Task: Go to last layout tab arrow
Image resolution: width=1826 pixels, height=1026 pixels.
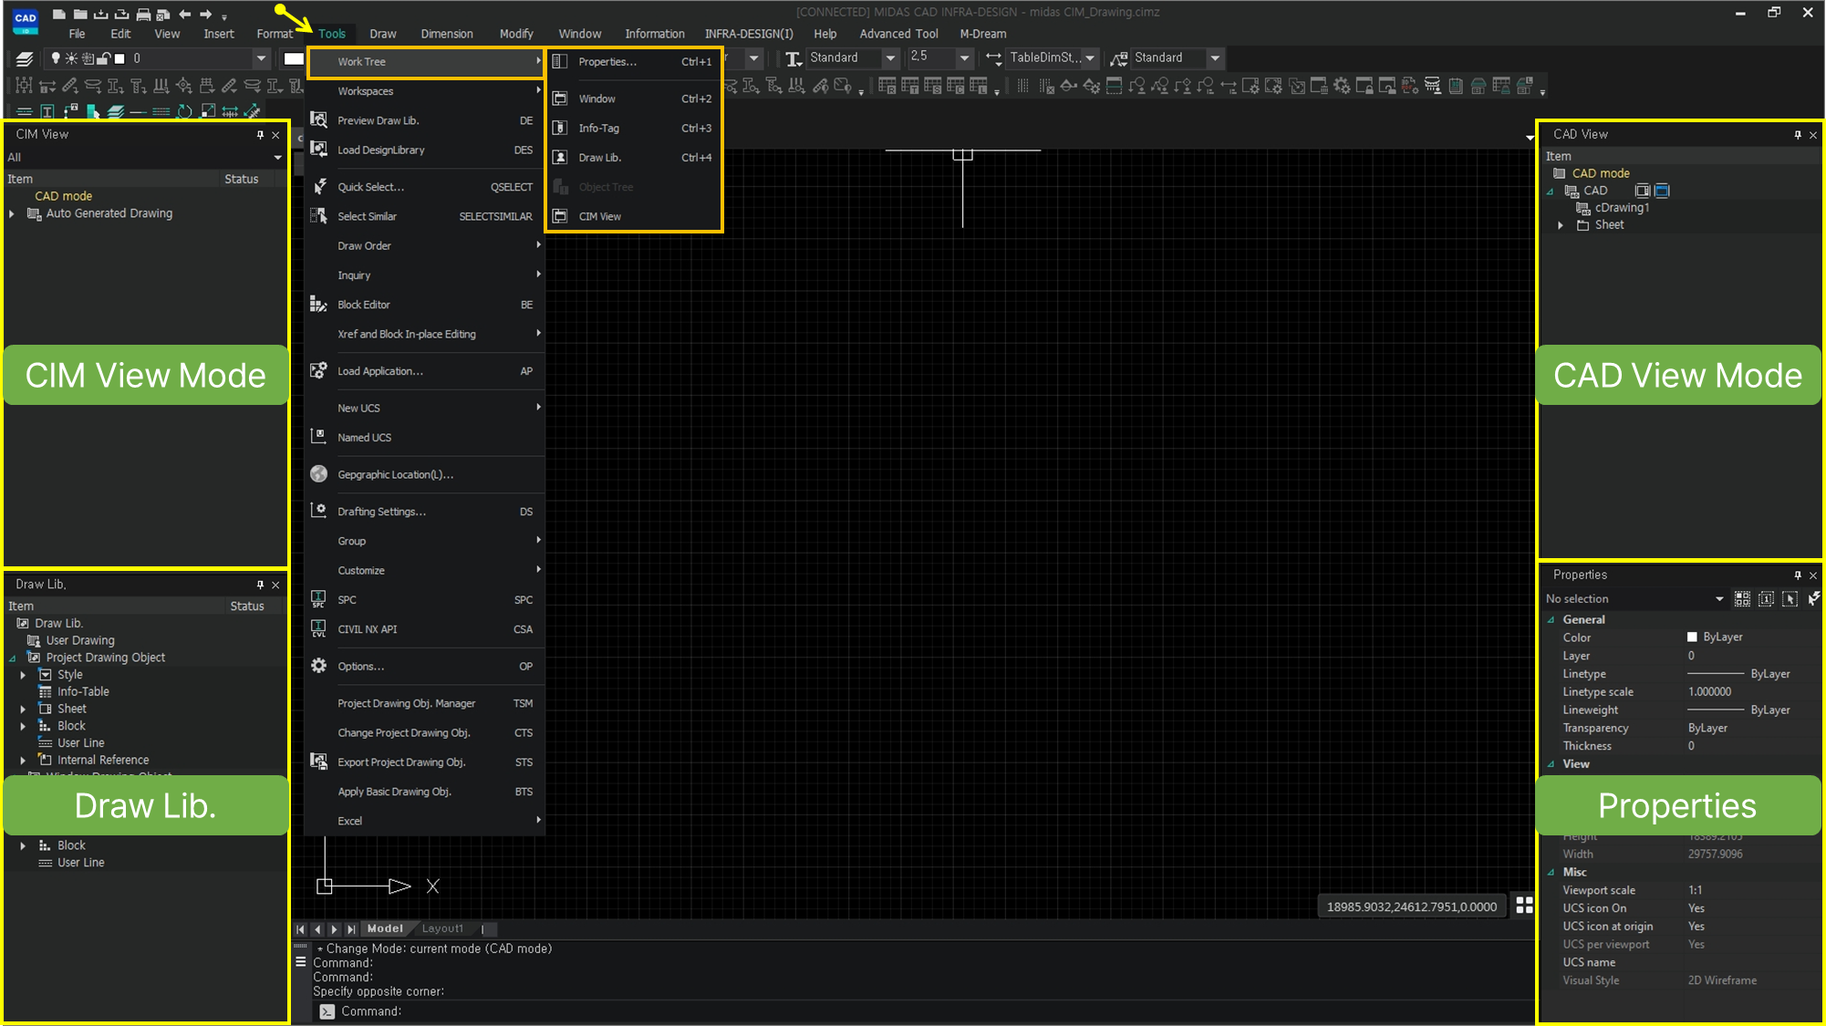Action: pos(351,929)
